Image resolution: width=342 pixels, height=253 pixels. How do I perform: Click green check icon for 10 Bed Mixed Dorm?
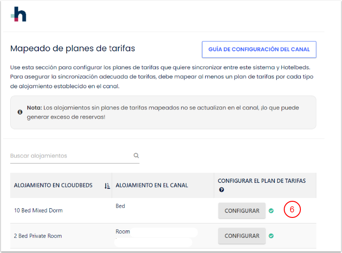[271, 211]
